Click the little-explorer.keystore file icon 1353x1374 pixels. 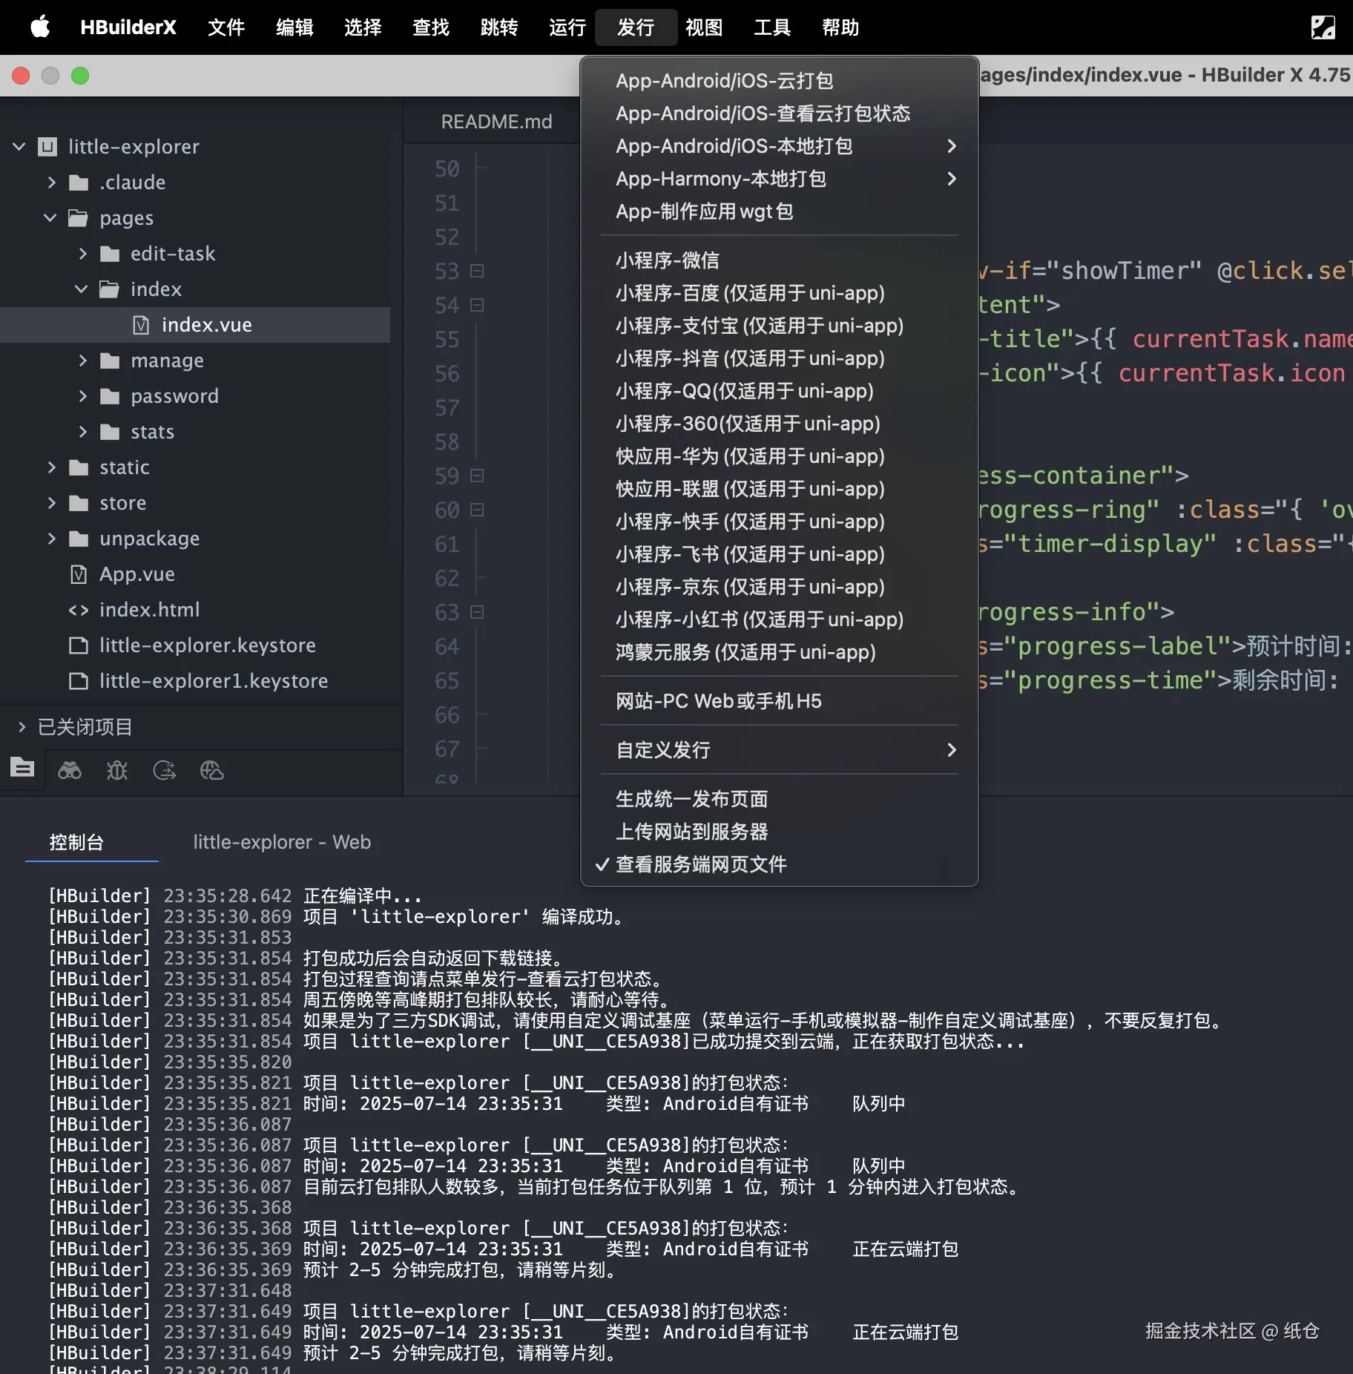(x=79, y=645)
